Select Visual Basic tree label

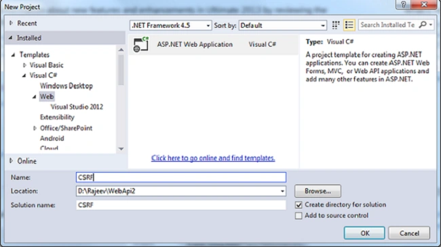pos(46,65)
